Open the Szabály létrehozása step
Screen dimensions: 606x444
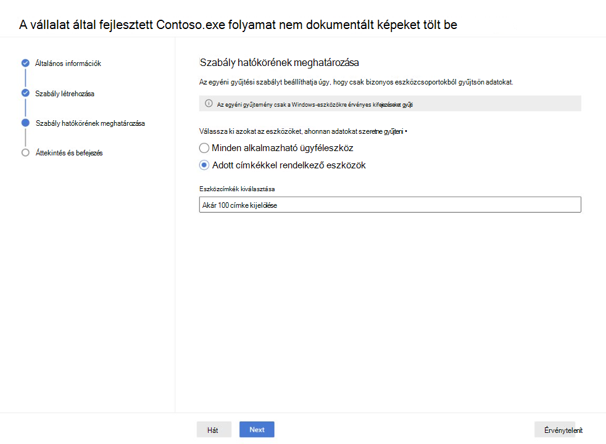(65, 94)
